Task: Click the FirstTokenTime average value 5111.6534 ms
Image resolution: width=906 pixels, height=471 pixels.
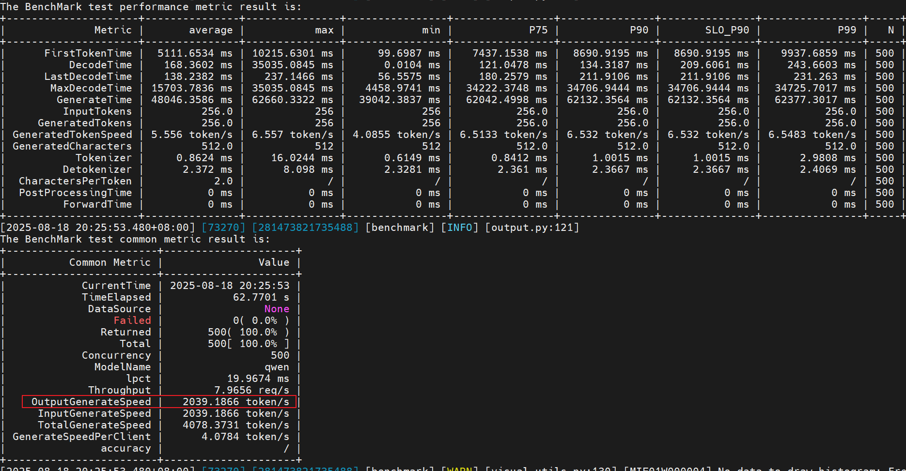Action: 195,53
